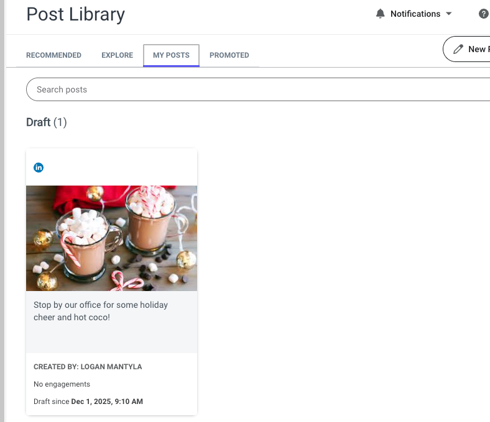This screenshot has width=490, height=422.
Task: Click the Draft (1) section heading
Action: pyautogui.click(x=47, y=122)
